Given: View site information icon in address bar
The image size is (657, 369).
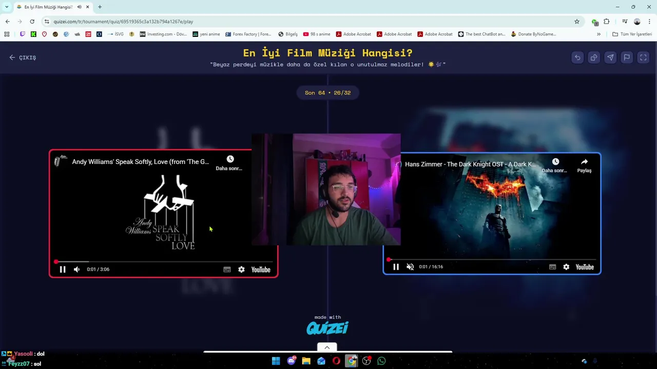Looking at the screenshot, I should click(47, 22).
